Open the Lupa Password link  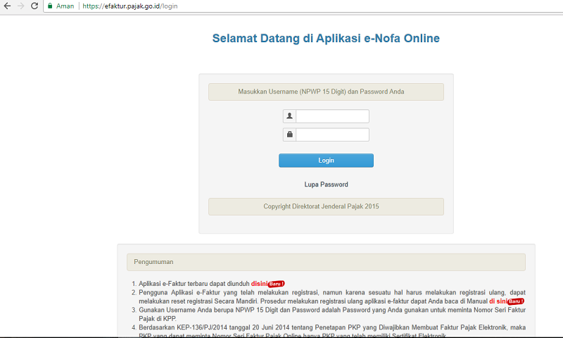pyautogui.click(x=326, y=184)
